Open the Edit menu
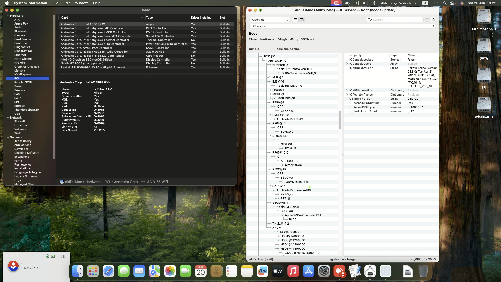This screenshot has width=501, height=282. (x=67, y=3)
